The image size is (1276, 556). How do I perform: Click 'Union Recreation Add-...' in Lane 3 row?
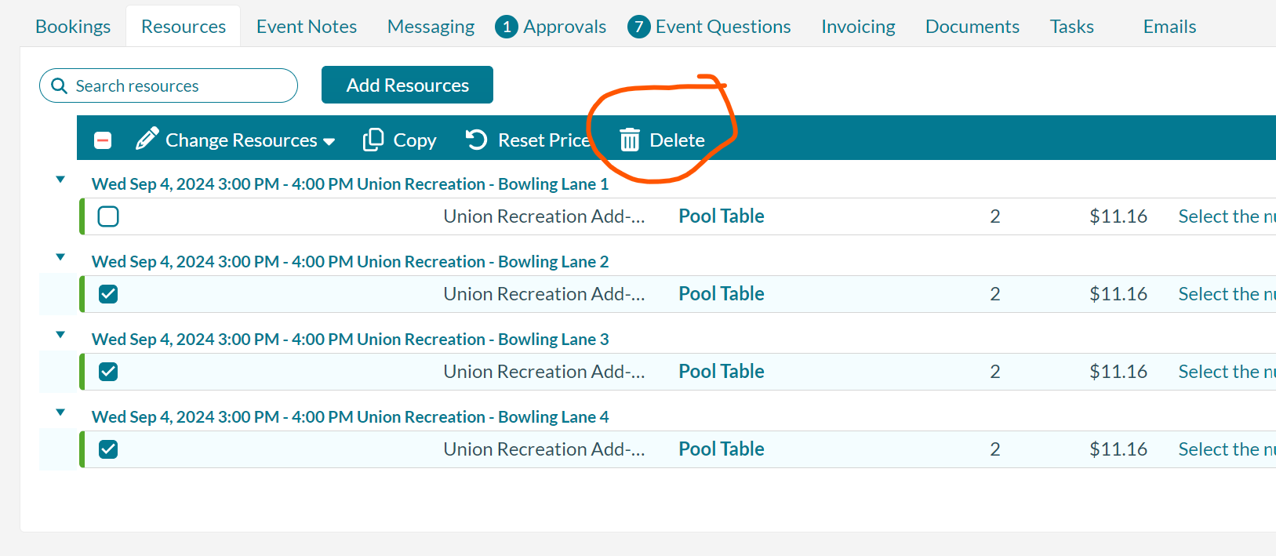[x=544, y=372]
